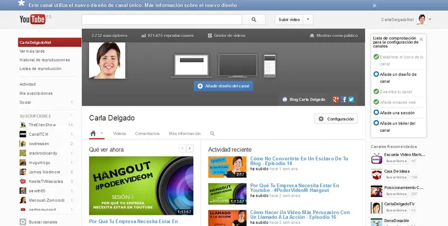Image resolution: width=448 pixels, height=226 pixels.
Task: Click the home icon tab
Action: (x=94, y=133)
